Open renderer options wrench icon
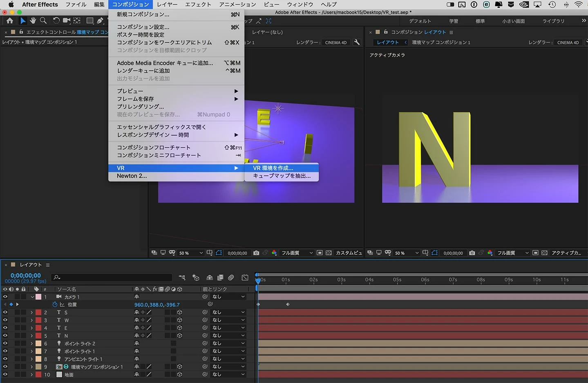This screenshot has height=383, width=588. click(357, 42)
